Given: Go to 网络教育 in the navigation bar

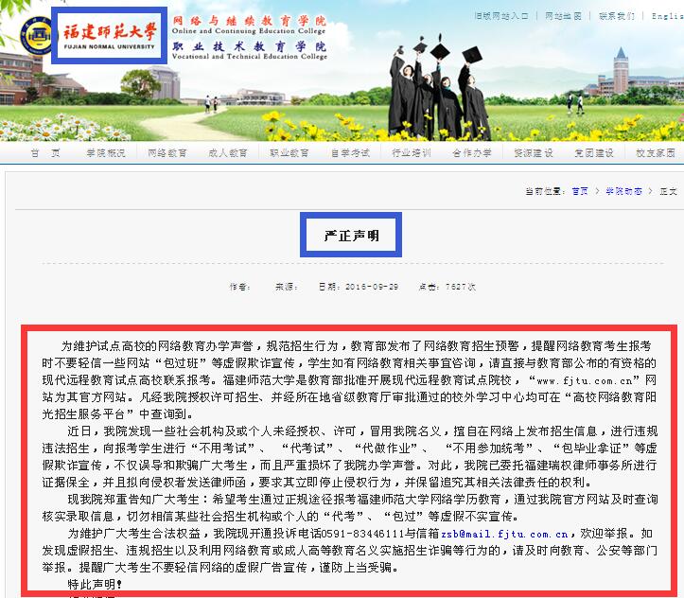Looking at the screenshot, I should [167, 153].
